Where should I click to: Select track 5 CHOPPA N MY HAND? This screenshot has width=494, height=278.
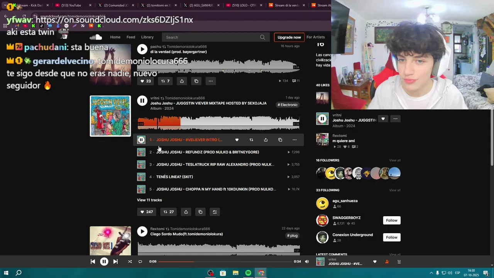click(218, 189)
